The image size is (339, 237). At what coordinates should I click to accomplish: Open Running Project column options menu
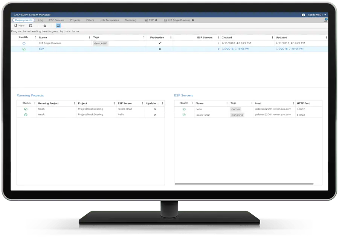pyautogui.click(x=74, y=103)
